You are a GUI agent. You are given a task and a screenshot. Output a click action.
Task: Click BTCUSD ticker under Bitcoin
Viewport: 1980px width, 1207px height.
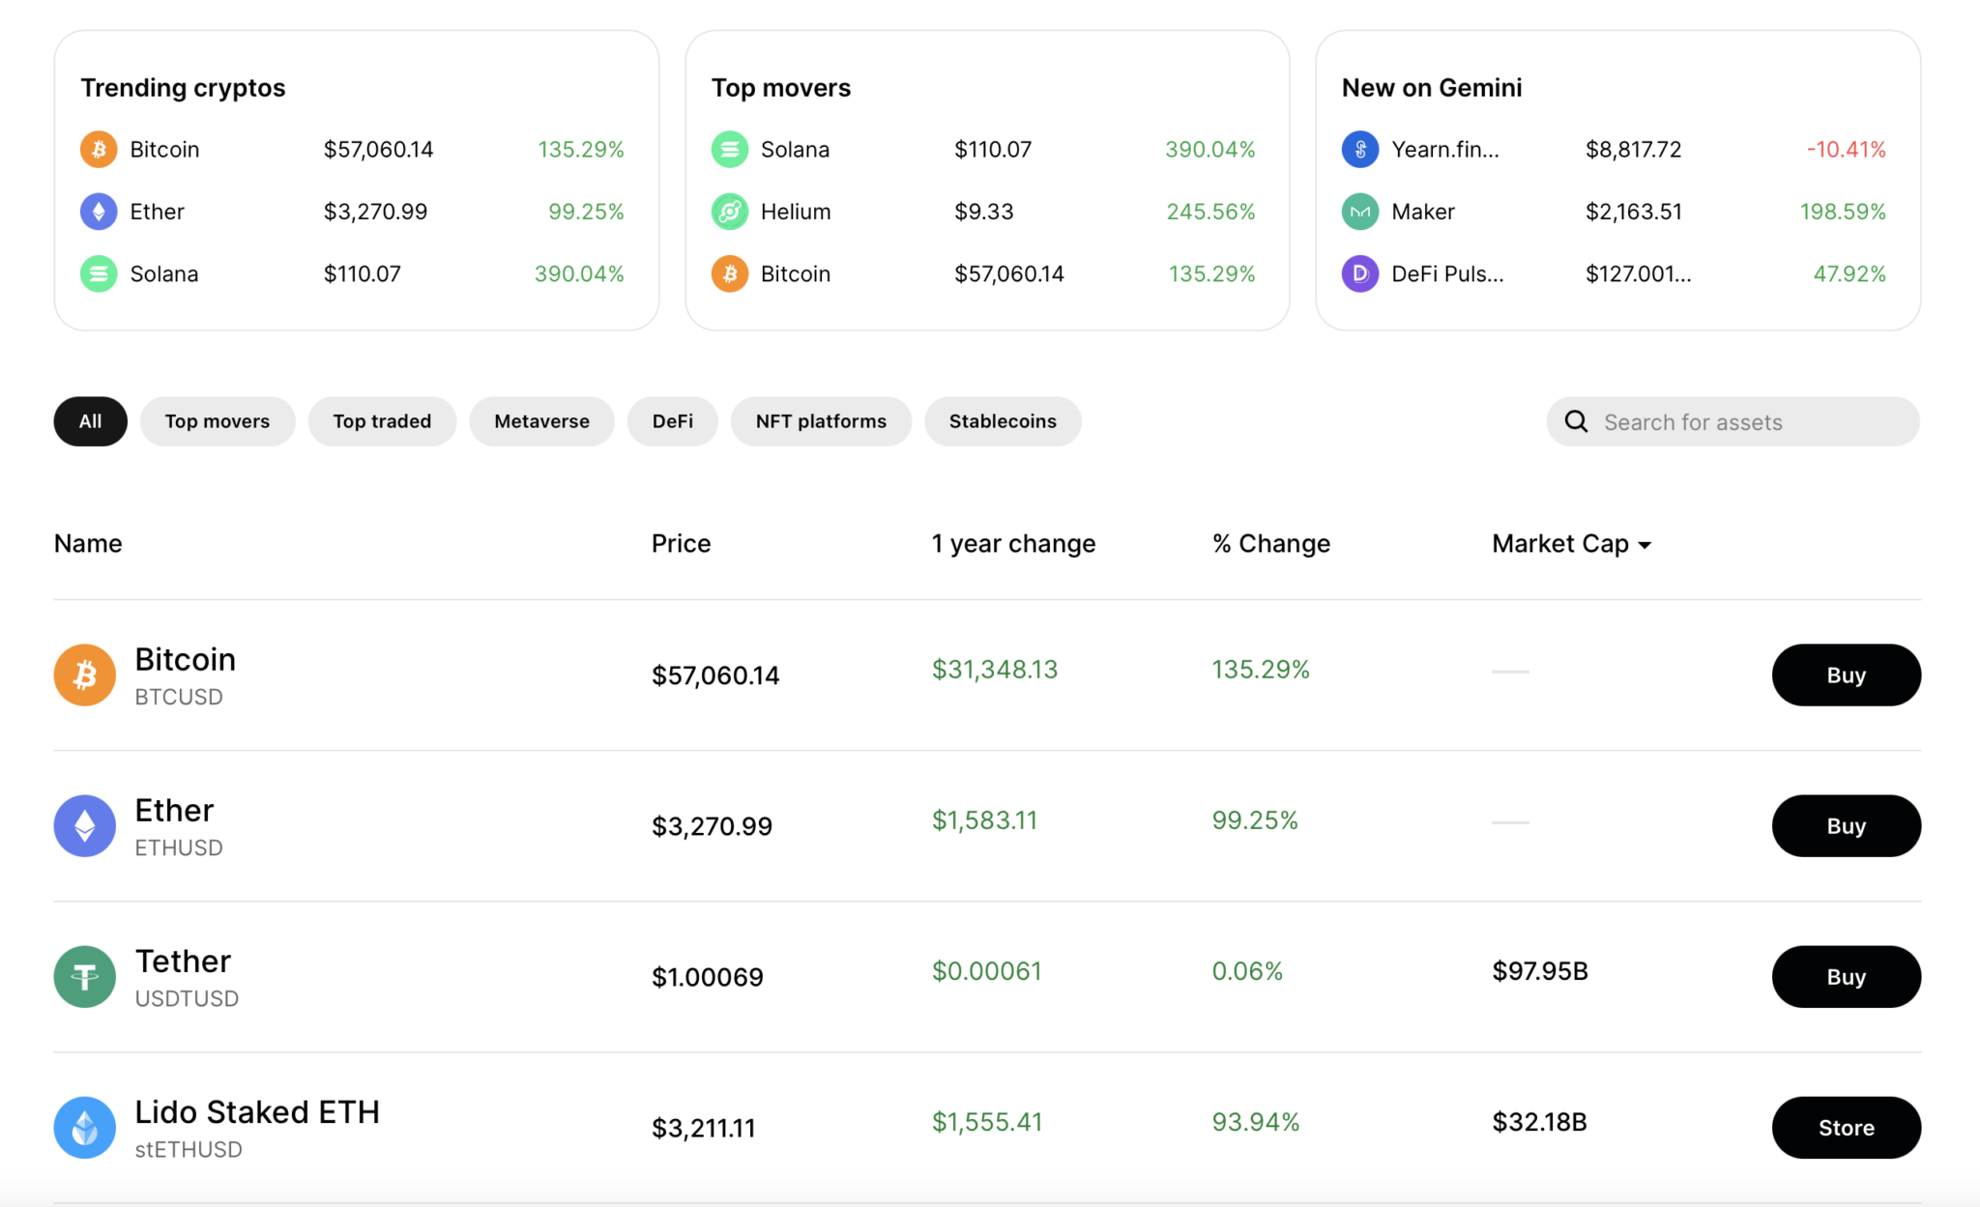tap(179, 697)
